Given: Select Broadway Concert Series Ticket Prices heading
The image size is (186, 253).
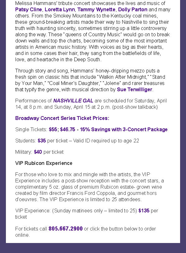Looking at the screenshot, I should 62,118.
